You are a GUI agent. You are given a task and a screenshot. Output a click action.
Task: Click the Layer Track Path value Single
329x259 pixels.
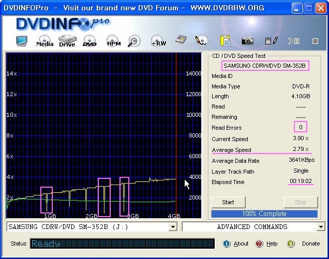pyautogui.click(x=301, y=171)
